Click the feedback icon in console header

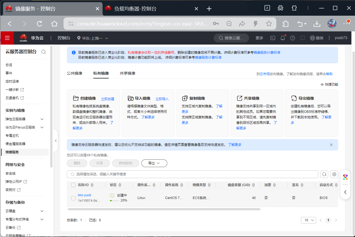point(303,38)
